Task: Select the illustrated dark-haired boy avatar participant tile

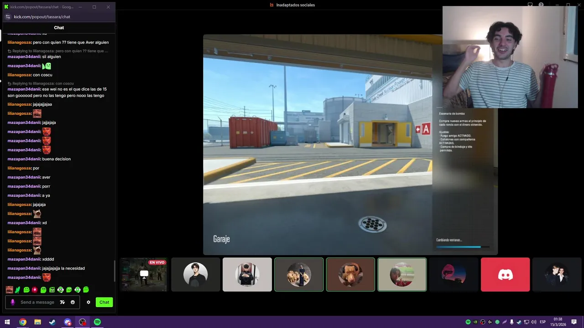Action: click(x=195, y=275)
